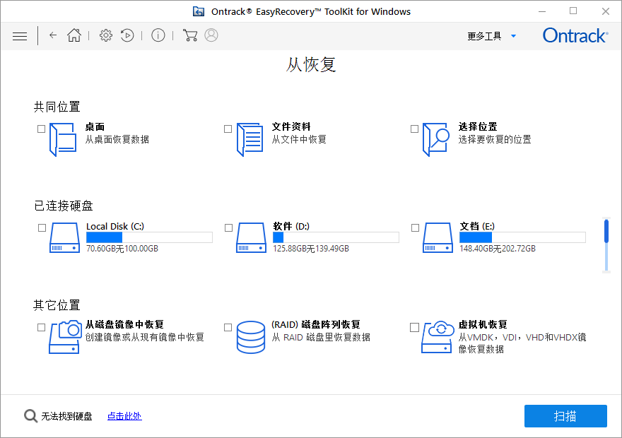Minimize the EasyRecovery window
622x438 pixels.
click(x=542, y=11)
